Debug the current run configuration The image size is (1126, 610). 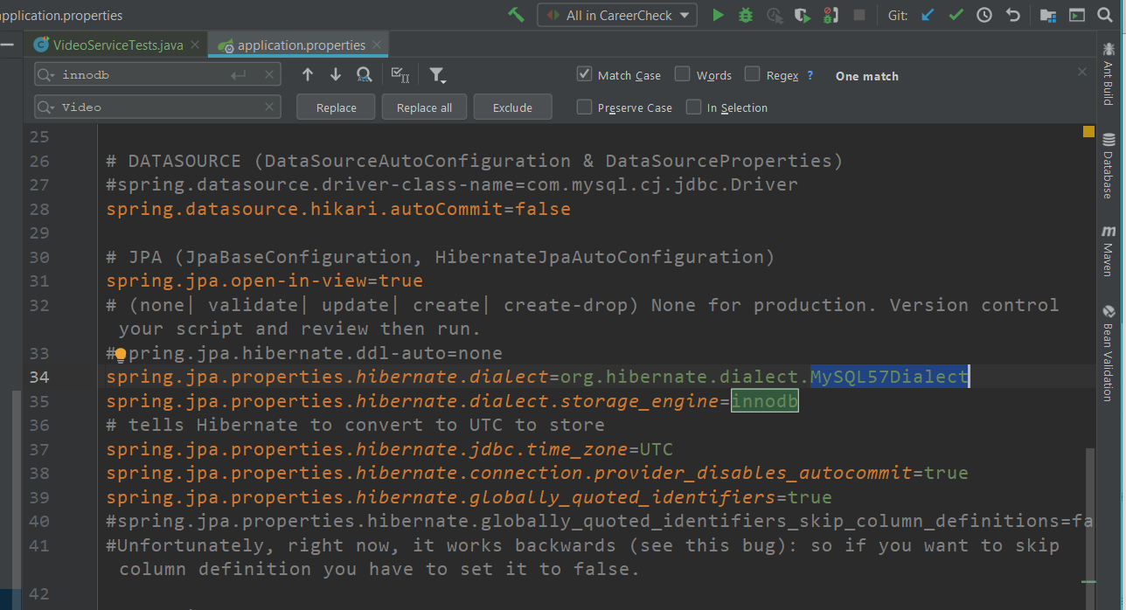pos(745,15)
